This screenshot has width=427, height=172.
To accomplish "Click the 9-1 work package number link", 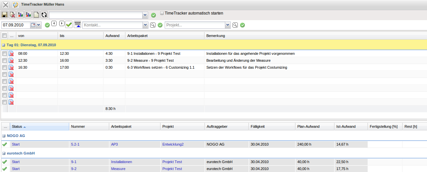I will click(x=73, y=162).
